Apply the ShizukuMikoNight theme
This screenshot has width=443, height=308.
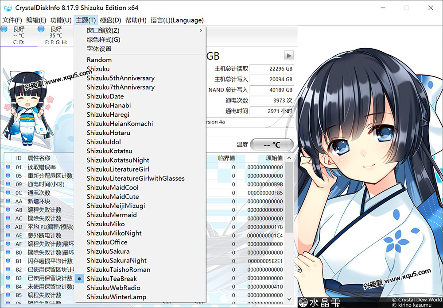click(140, 233)
